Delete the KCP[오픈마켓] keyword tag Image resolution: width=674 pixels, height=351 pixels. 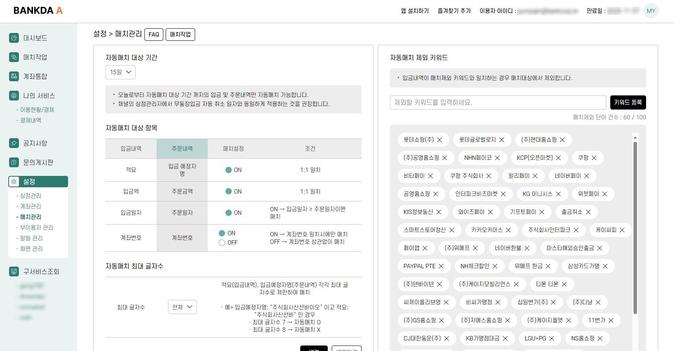[558, 158]
